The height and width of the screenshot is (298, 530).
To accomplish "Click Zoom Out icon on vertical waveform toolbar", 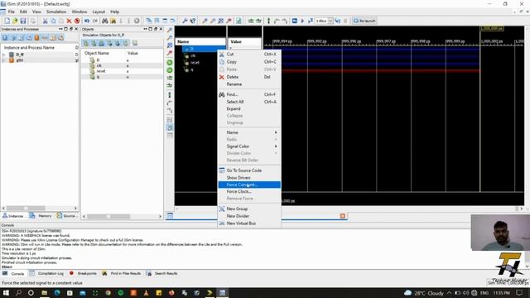I will point(170,38).
